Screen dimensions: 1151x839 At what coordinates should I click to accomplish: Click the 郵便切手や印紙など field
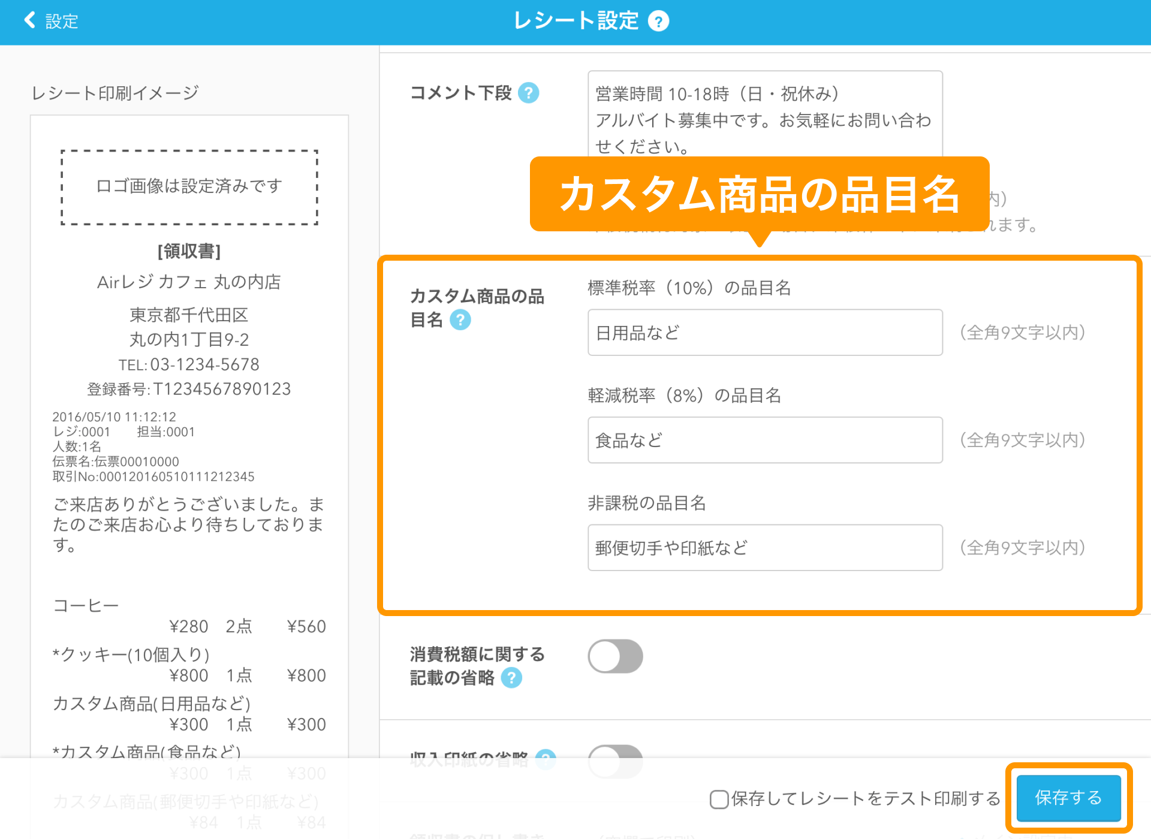(x=765, y=547)
